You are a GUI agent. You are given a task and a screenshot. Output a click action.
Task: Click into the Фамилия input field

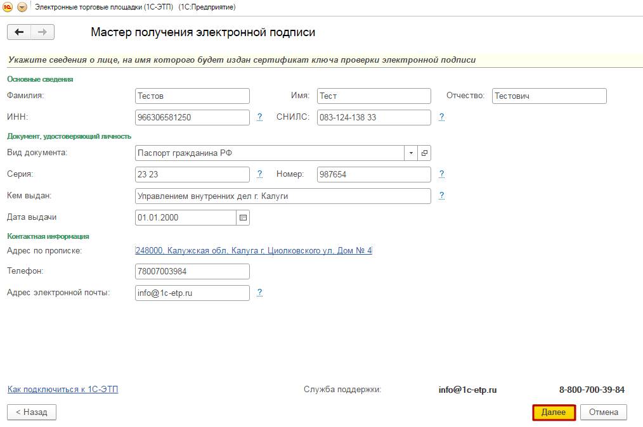[x=192, y=96]
